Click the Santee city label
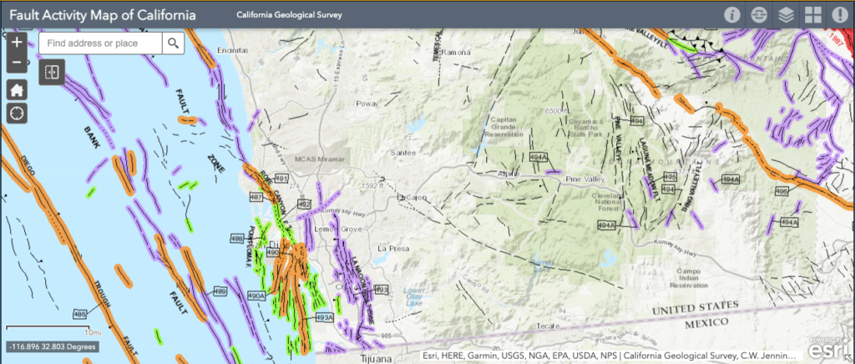Screen dimensions: 855x364 tap(404, 153)
